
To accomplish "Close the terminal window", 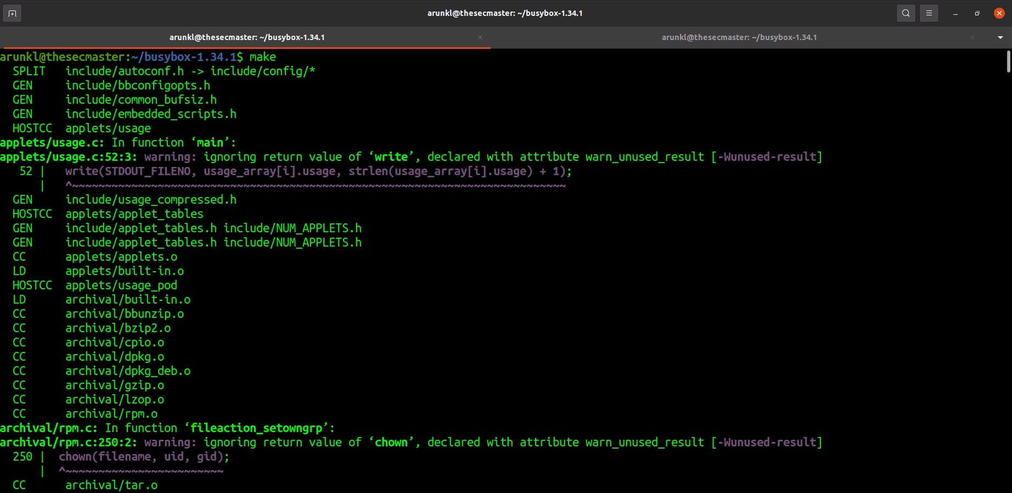I will 999,13.
